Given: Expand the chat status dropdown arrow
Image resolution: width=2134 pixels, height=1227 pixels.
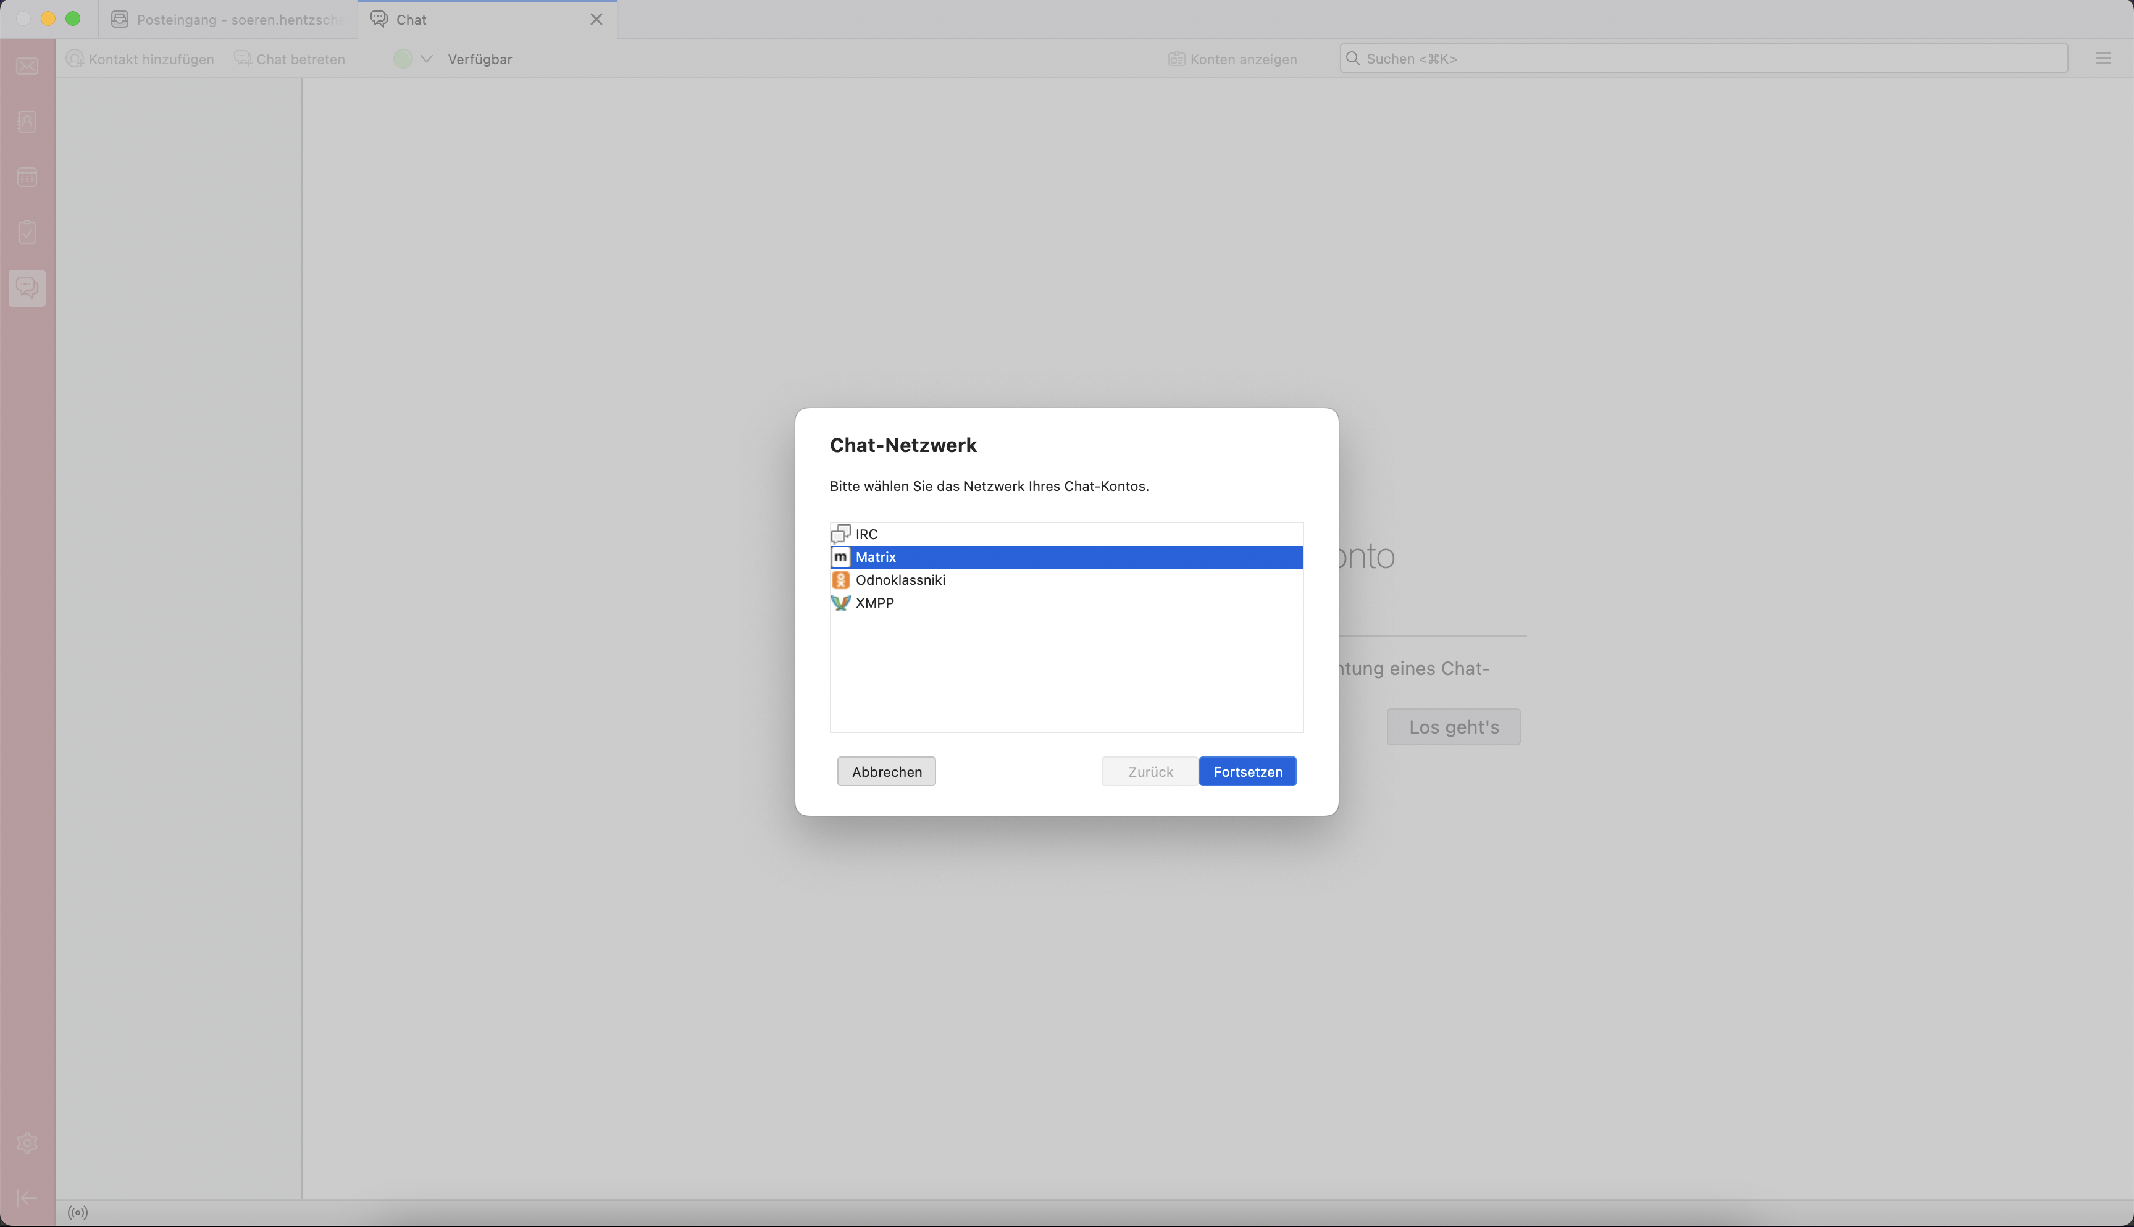Looking at the screenshot, I should point(426,59).
